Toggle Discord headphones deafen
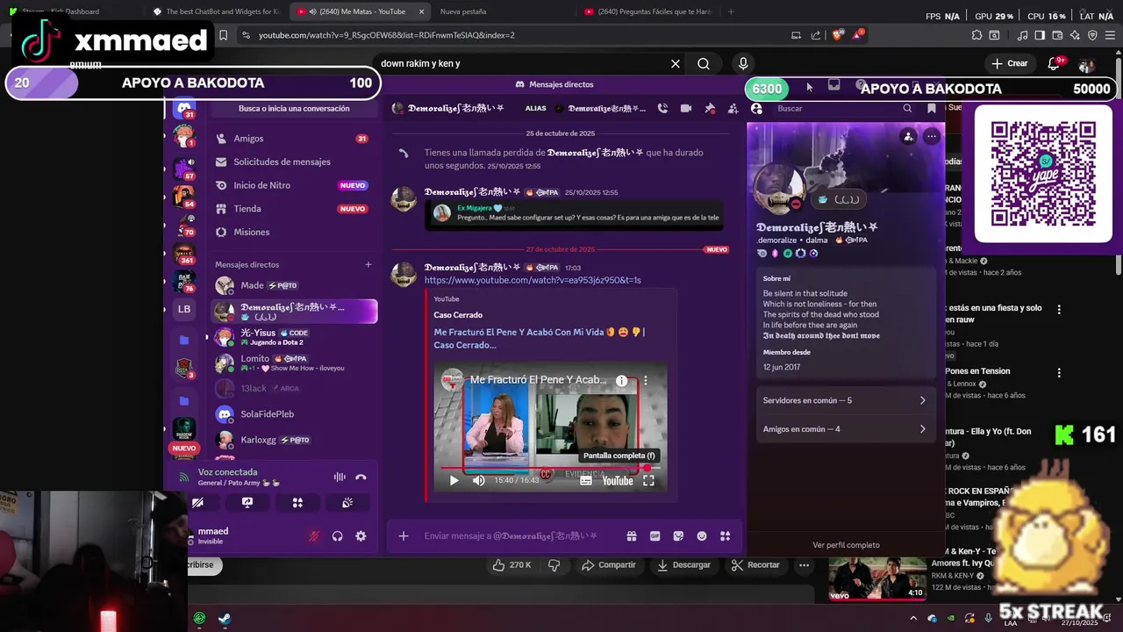The image size is (1123, 632). click(x=337, y=536)
